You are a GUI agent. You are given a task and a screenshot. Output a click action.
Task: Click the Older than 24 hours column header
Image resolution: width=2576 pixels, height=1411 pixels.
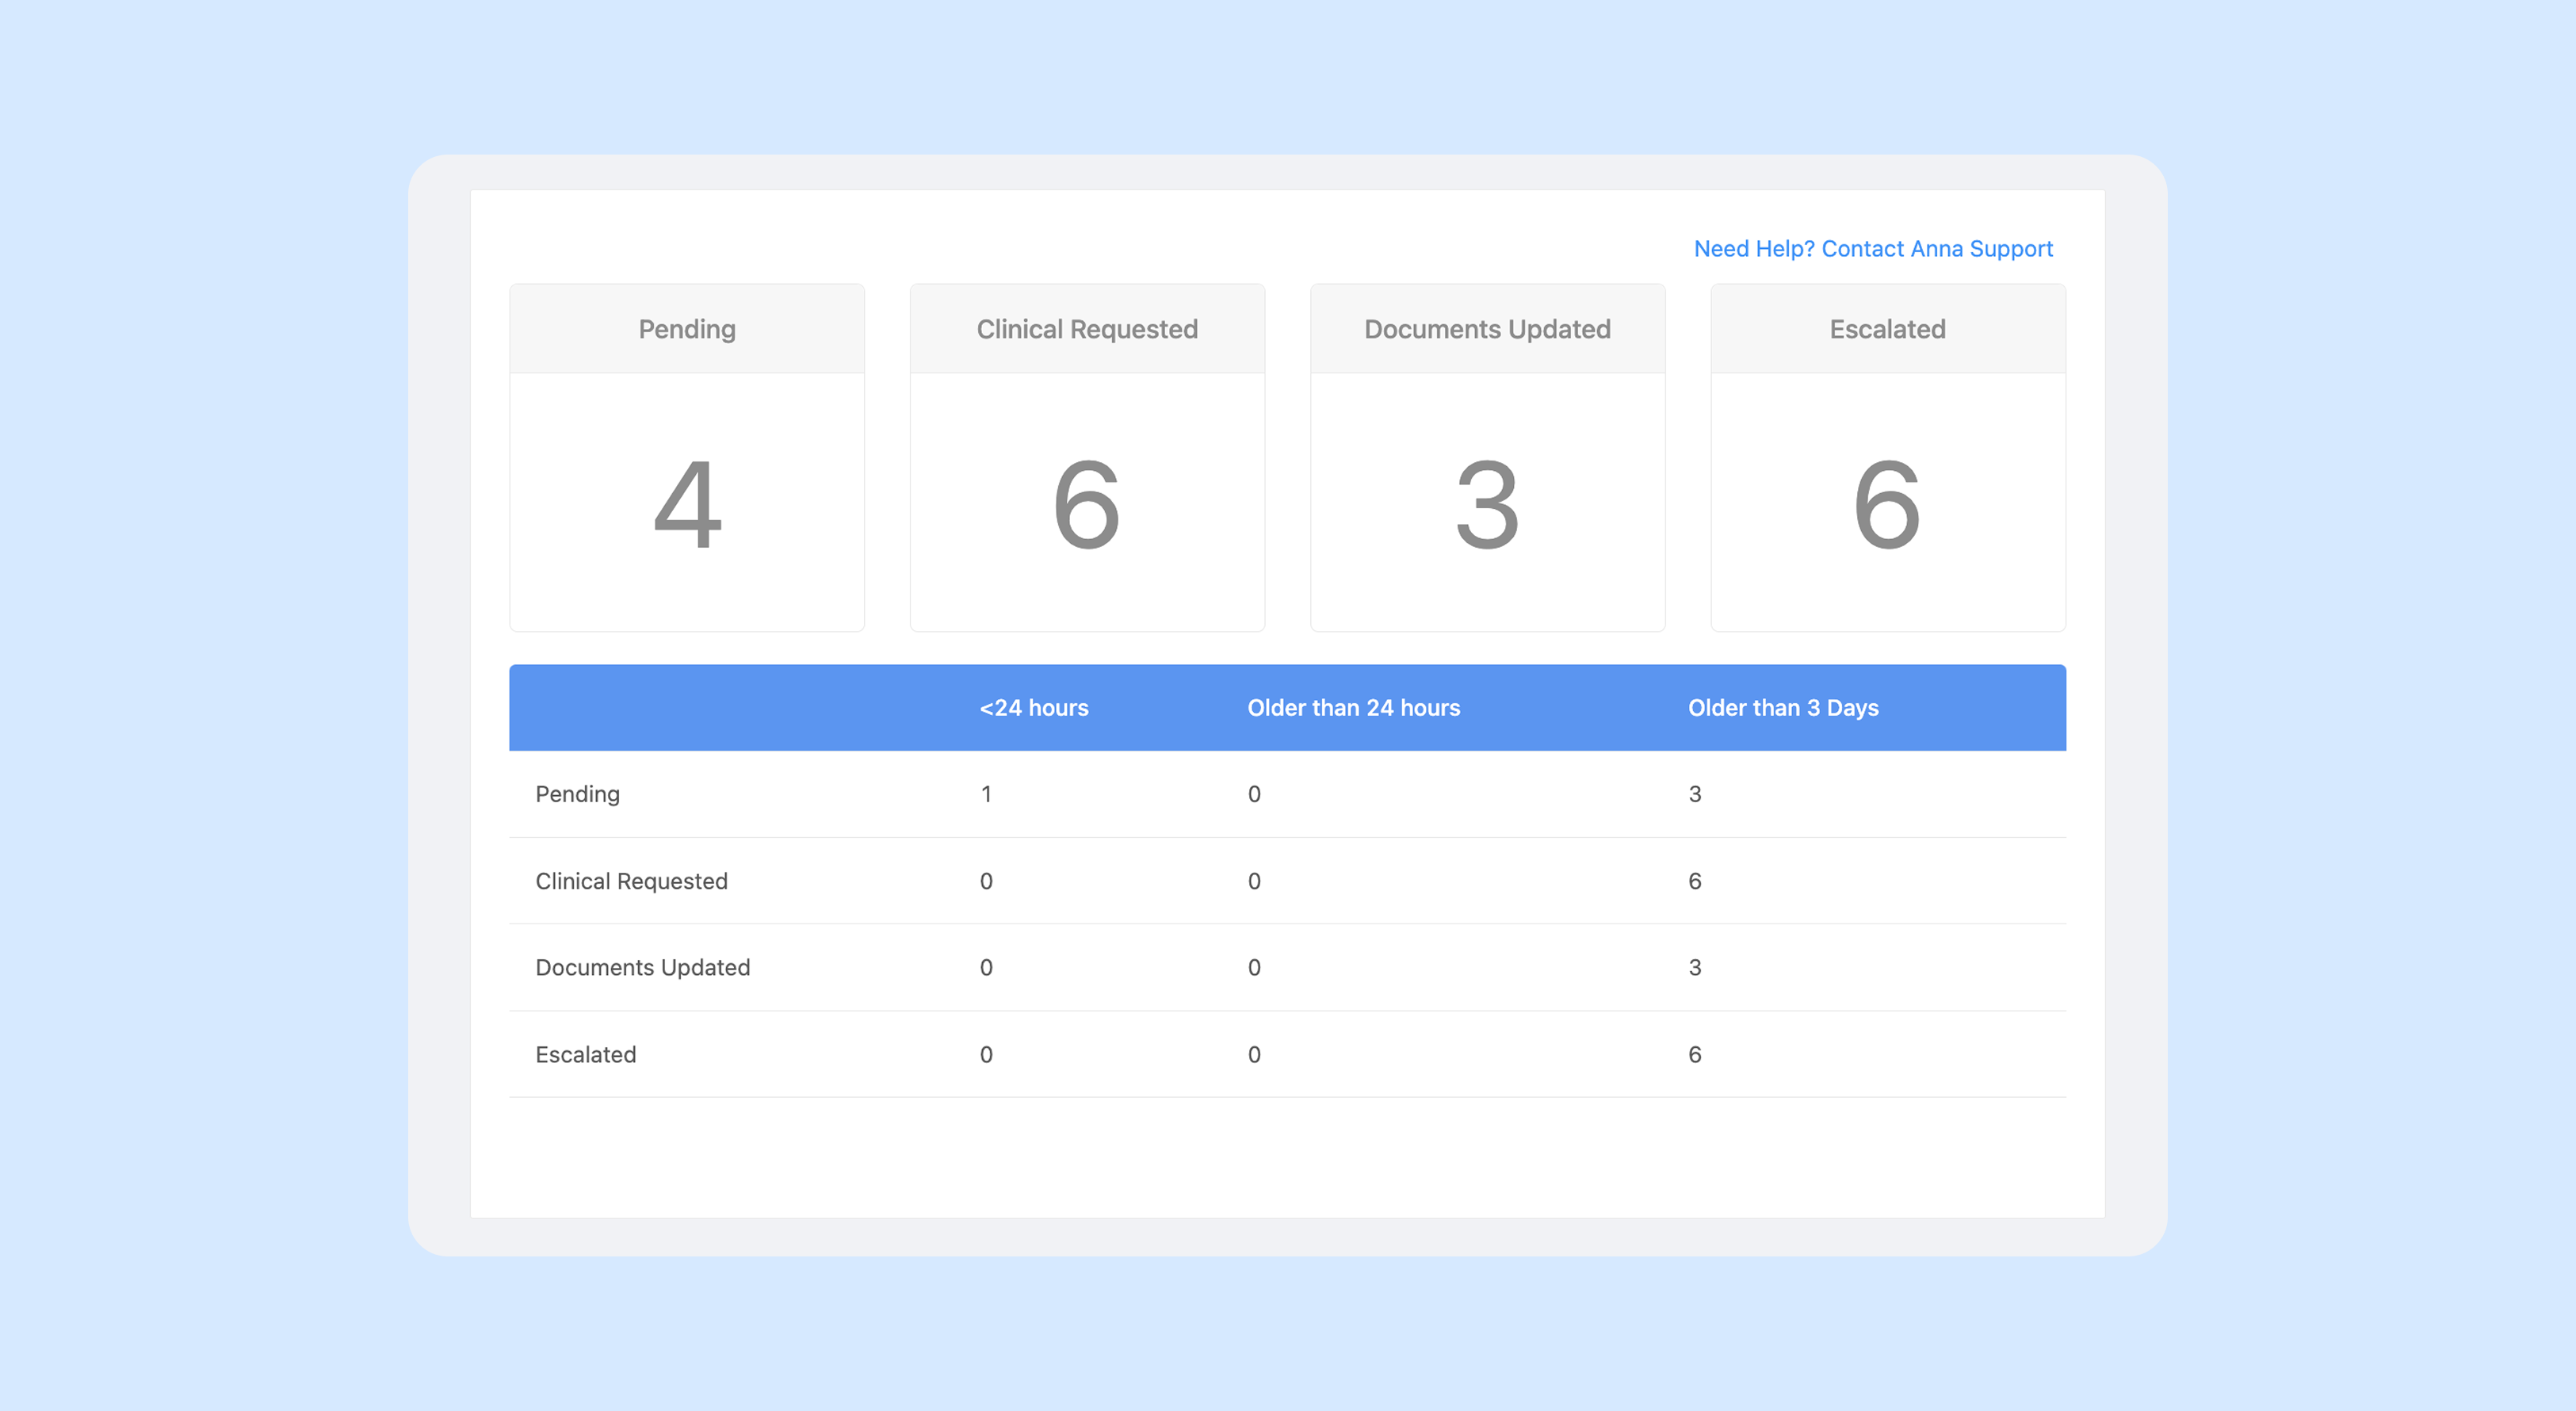(1353, 708)
